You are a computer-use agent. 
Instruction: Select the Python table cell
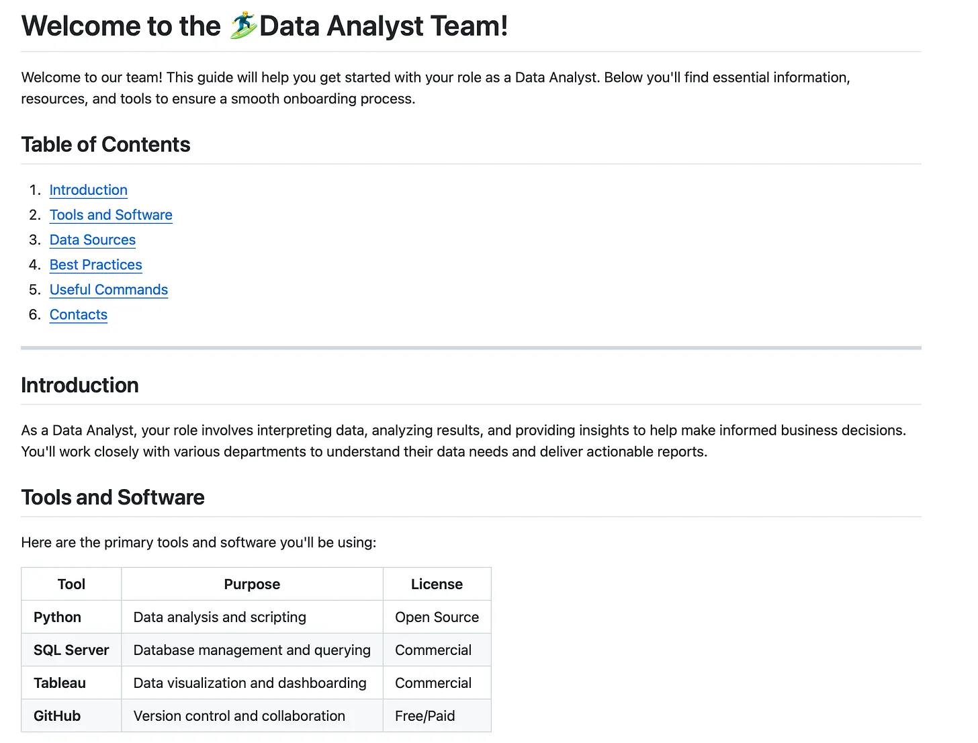[x=71, y=617]
